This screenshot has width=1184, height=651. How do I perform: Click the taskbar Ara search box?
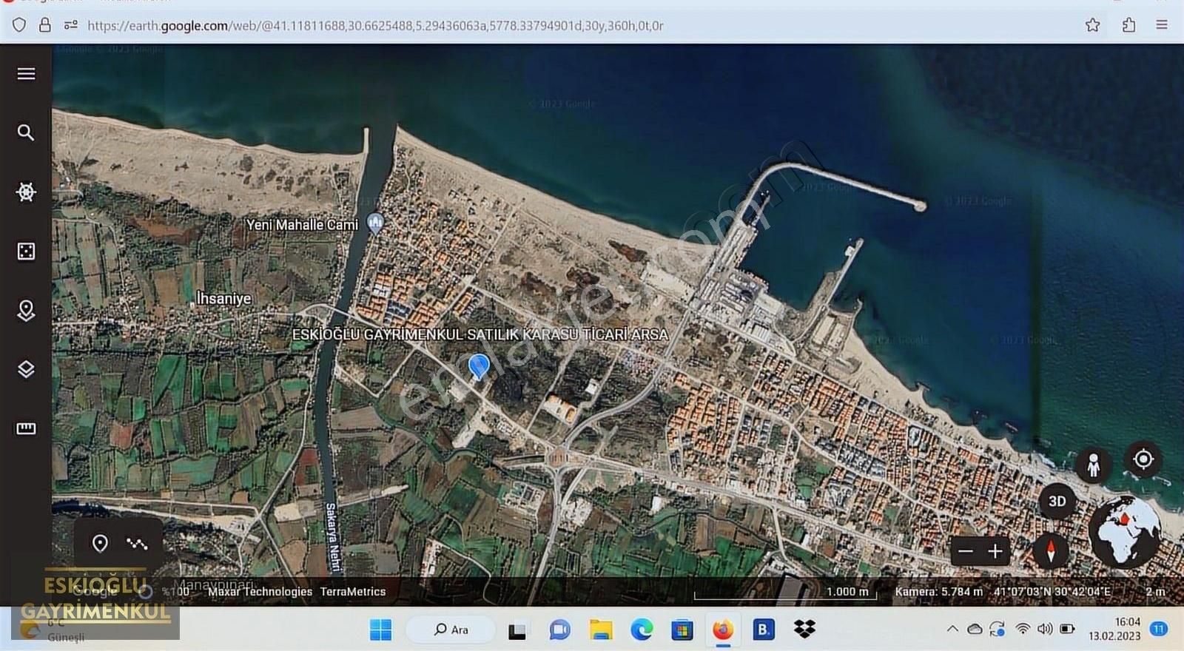451,630
